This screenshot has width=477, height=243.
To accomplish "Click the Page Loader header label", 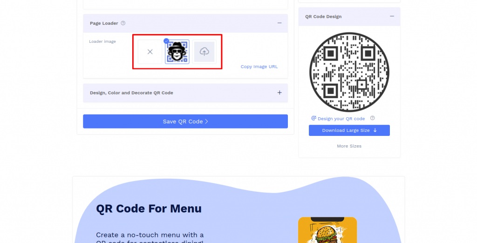I will [104, 23].
